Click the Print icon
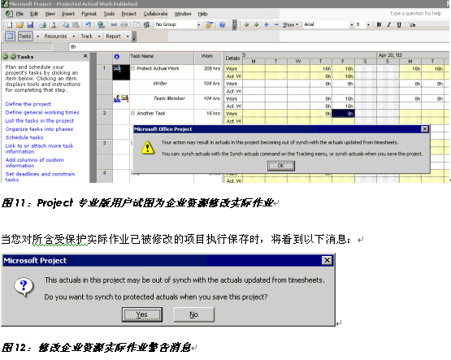Image resolution: width=451 pixels, height=360 pixels. coord(42,24)
